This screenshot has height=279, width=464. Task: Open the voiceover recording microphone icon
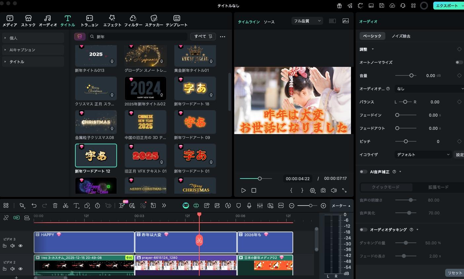250,206
